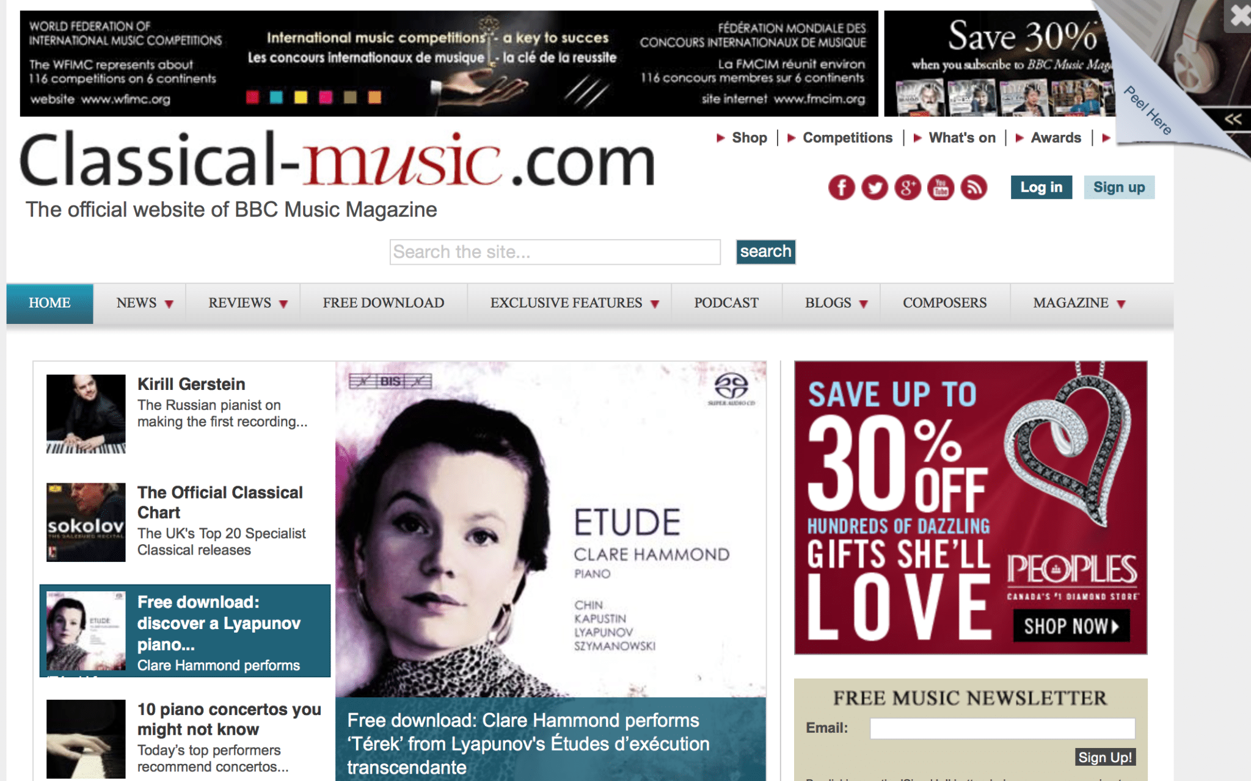
Task: Go to the PODCAST tab
Action: pyautogui.click(x=726, y=303)
